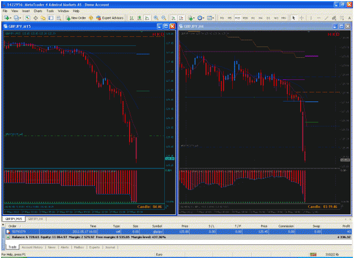Open the News terminal tab
The height and width of the screenshot is (258, 354).
(x=52, y=247)
